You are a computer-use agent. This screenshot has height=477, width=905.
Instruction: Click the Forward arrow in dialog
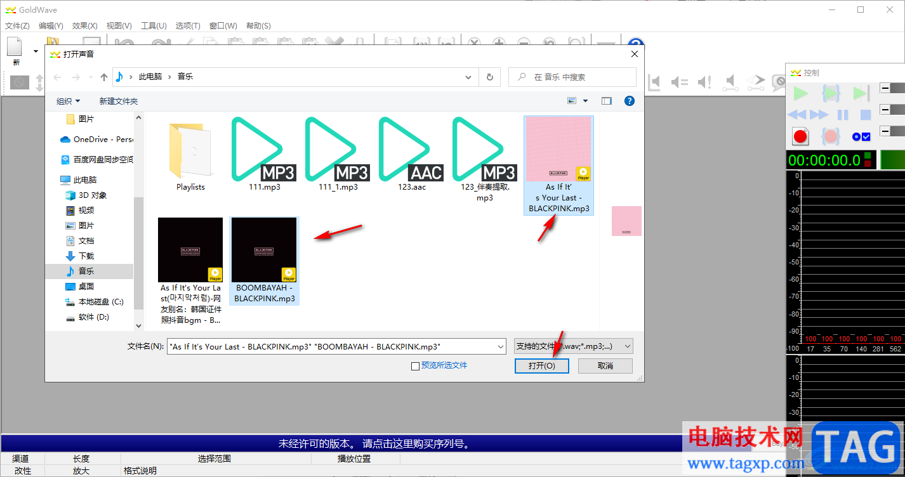click(76, 77)
